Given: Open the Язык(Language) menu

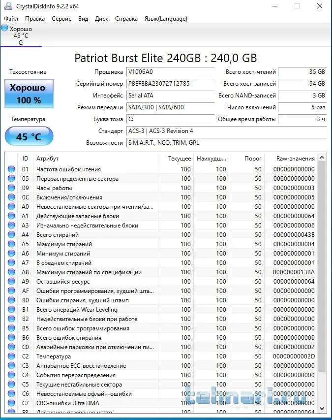Looking at the screenshot, I should [166, 19].
